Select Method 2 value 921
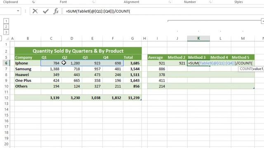The height and width of the screenshot is (148, 264). click(x=177, y=63)
